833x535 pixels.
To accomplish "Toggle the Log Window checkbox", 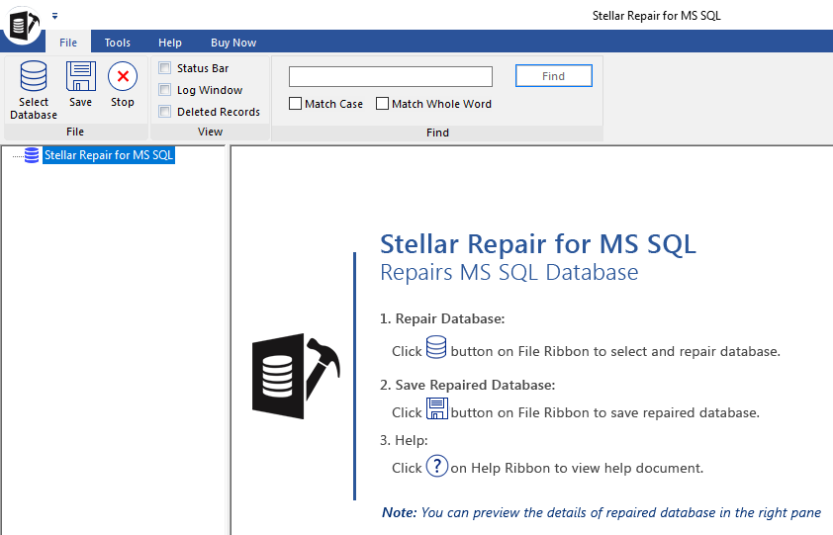I will (x=165, y=90).
